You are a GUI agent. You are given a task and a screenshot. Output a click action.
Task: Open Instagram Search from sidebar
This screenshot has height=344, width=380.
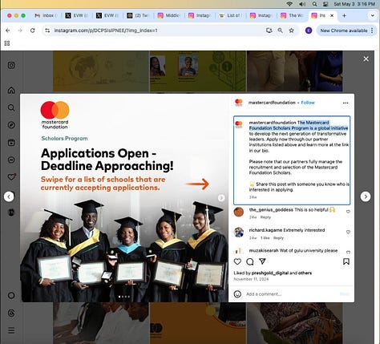coord(11,107)
